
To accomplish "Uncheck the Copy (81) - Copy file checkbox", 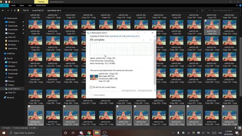I will point(223,107).
